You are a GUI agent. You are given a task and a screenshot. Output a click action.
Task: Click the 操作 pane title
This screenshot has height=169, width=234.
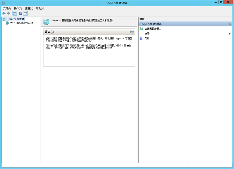click(142, 19)
